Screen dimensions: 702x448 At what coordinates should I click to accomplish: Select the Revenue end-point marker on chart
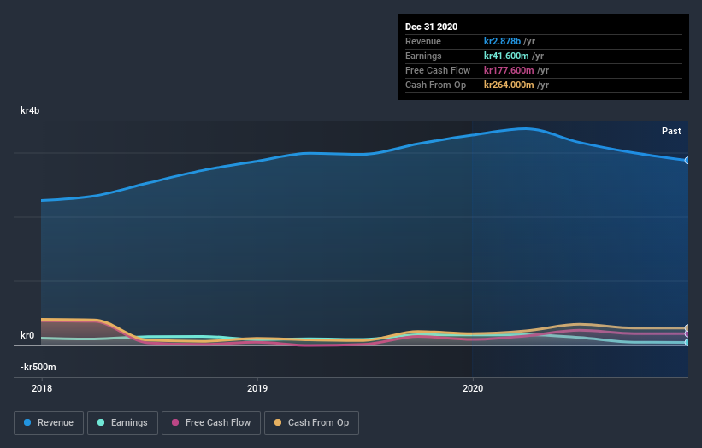(687, 160)
